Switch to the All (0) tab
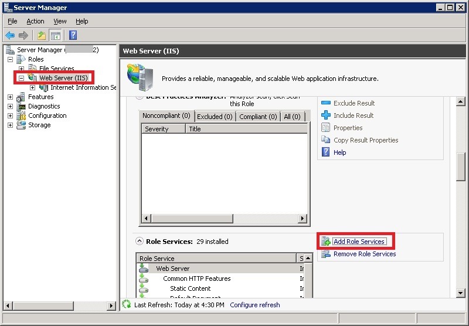The width and height of the screenshot is (469, 326). coord(292,117)
